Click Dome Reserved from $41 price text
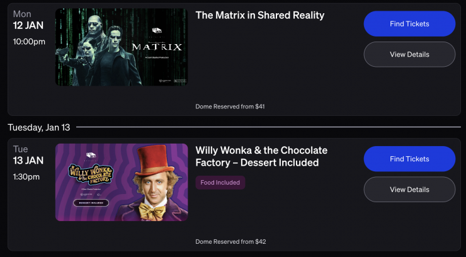The height and width of the screenshot is (257, 466). [230, 106]
